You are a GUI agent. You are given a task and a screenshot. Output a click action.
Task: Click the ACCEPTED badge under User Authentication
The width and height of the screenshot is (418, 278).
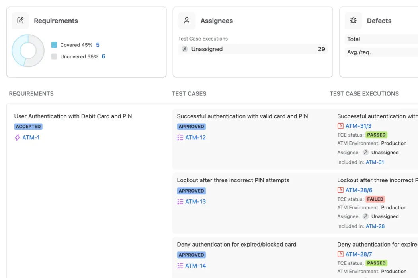28,127
